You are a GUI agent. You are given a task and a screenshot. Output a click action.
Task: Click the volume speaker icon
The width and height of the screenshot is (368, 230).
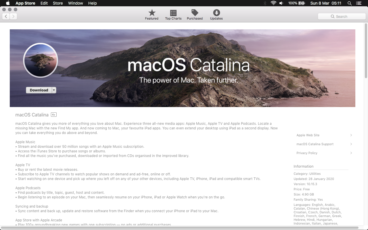[281, 3]
